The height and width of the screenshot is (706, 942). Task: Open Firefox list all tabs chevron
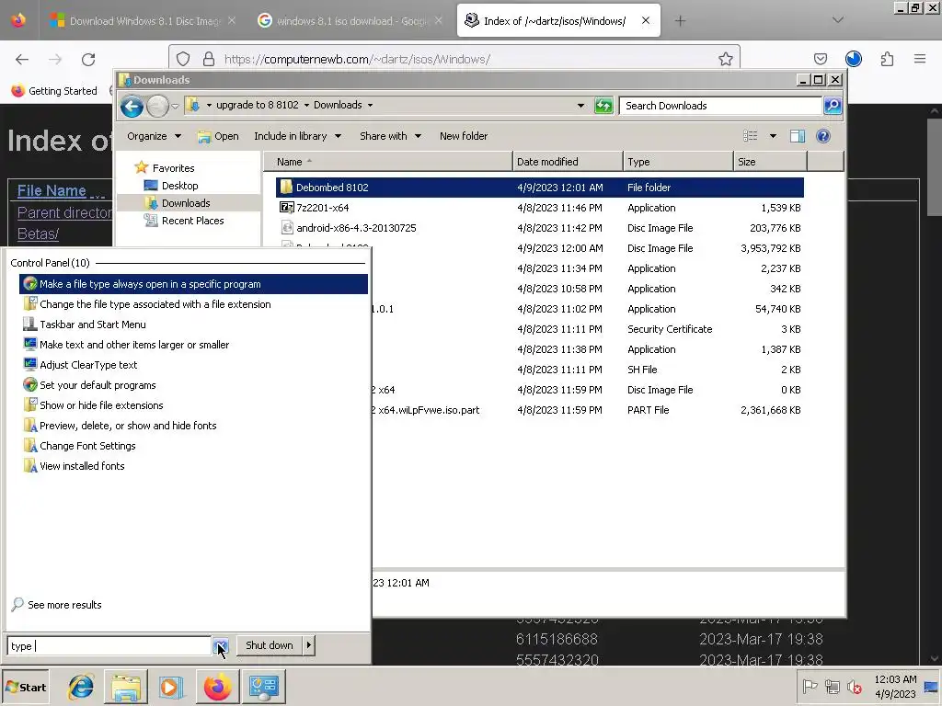click(838, 20)
